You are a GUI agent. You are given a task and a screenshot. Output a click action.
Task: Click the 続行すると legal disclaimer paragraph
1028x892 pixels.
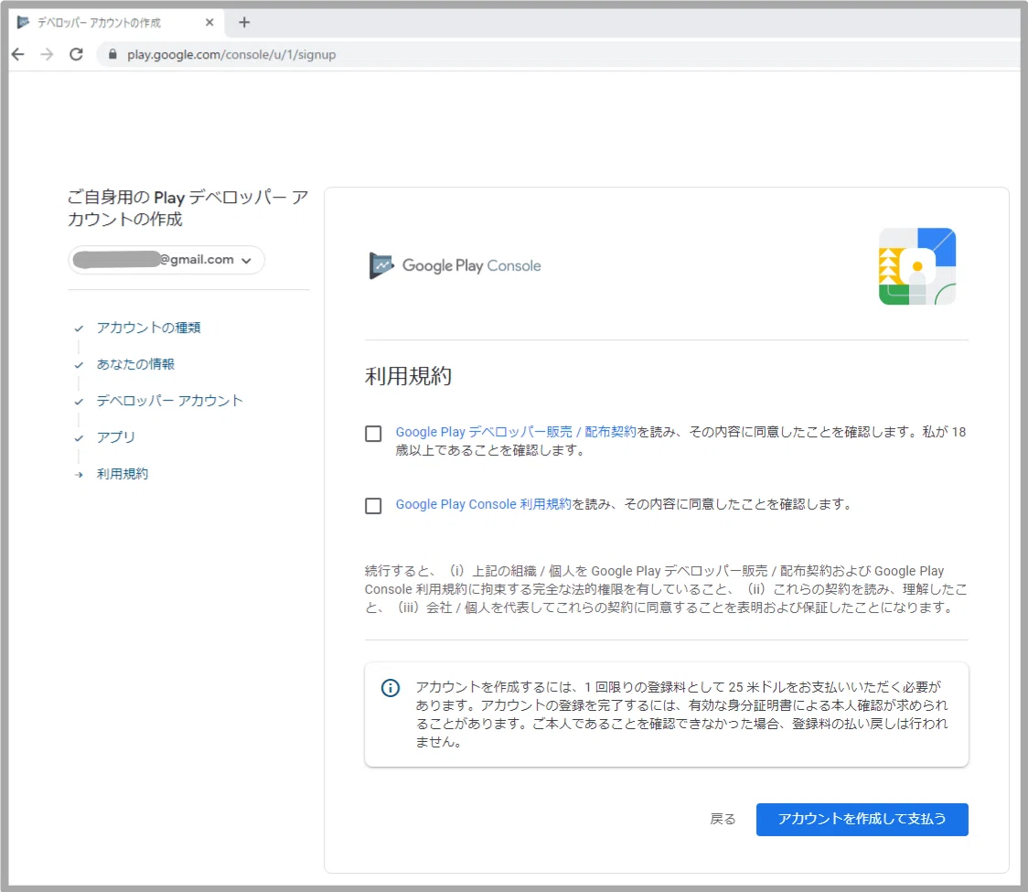666,589
